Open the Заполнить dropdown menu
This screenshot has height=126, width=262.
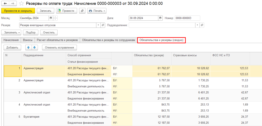11,32
